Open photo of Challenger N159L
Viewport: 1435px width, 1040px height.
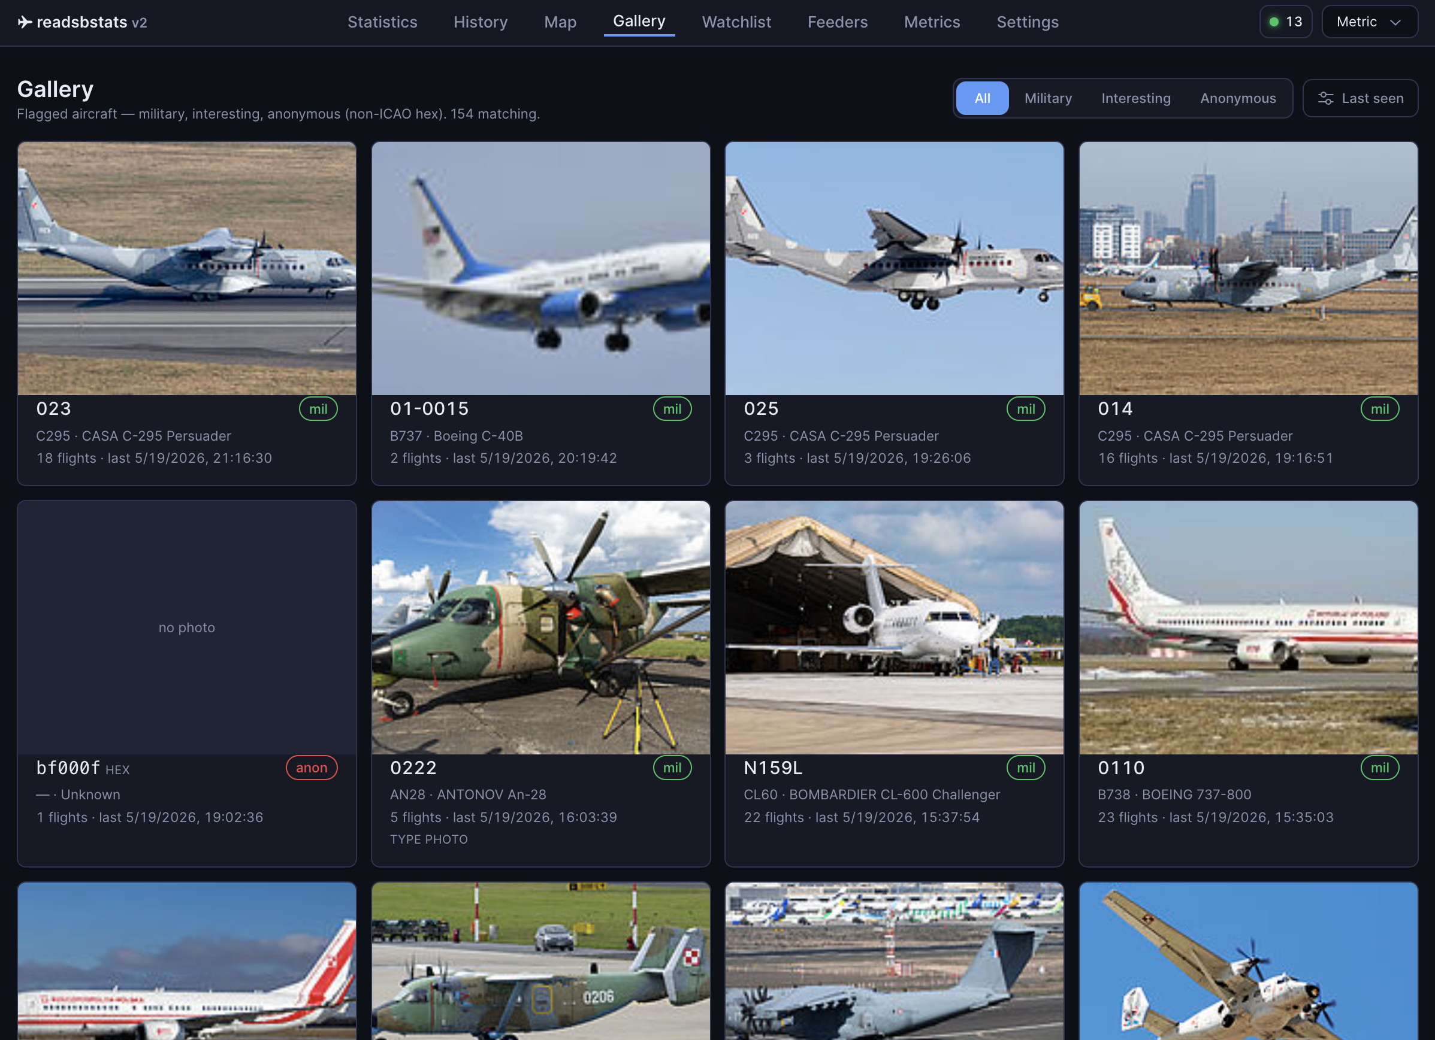(x=894, y=628)
